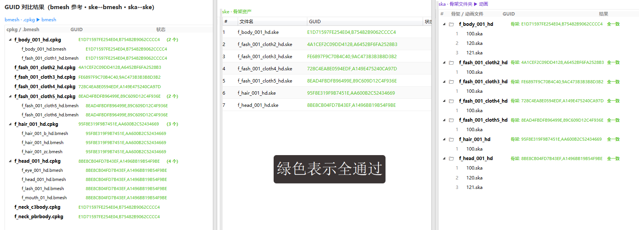Click bmesh · .cpkg breadcrumb link
The height and width of the screenshot is (230, 639).
[19, 20]
